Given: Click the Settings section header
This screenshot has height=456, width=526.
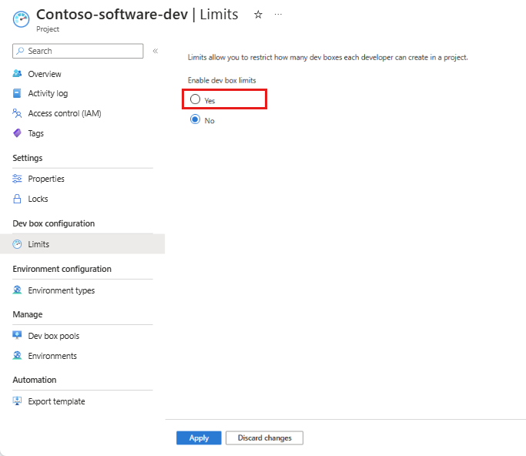Looking at the screenshot, I should [x=28, y=158].
